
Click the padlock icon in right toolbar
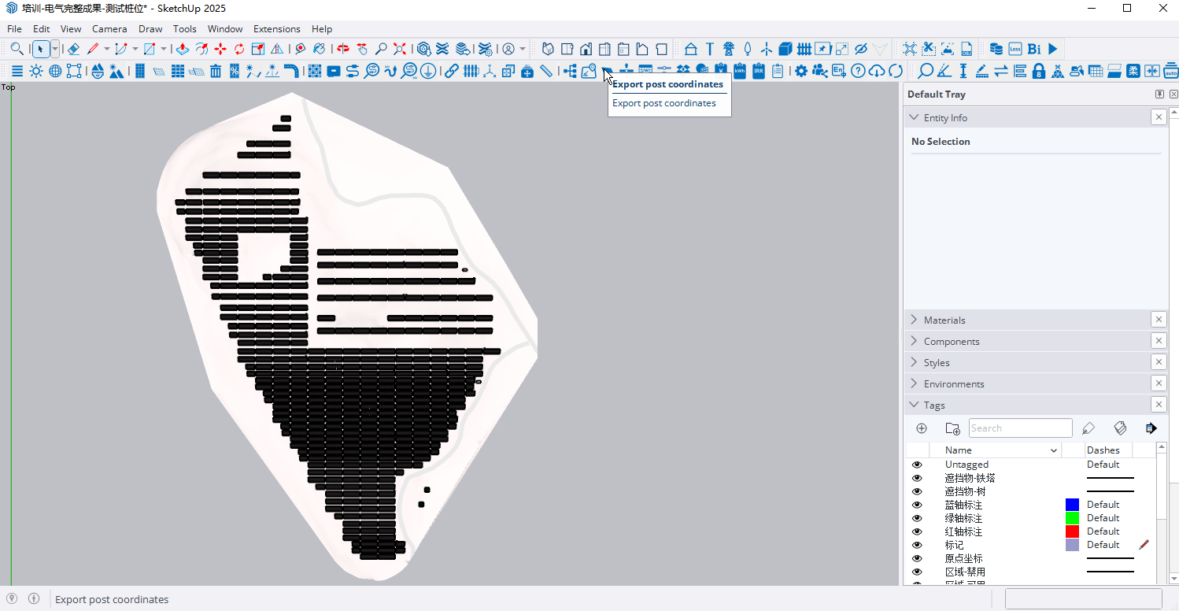point(1039,71)
